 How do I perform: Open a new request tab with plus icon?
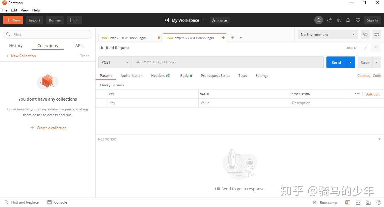(232, 38)
